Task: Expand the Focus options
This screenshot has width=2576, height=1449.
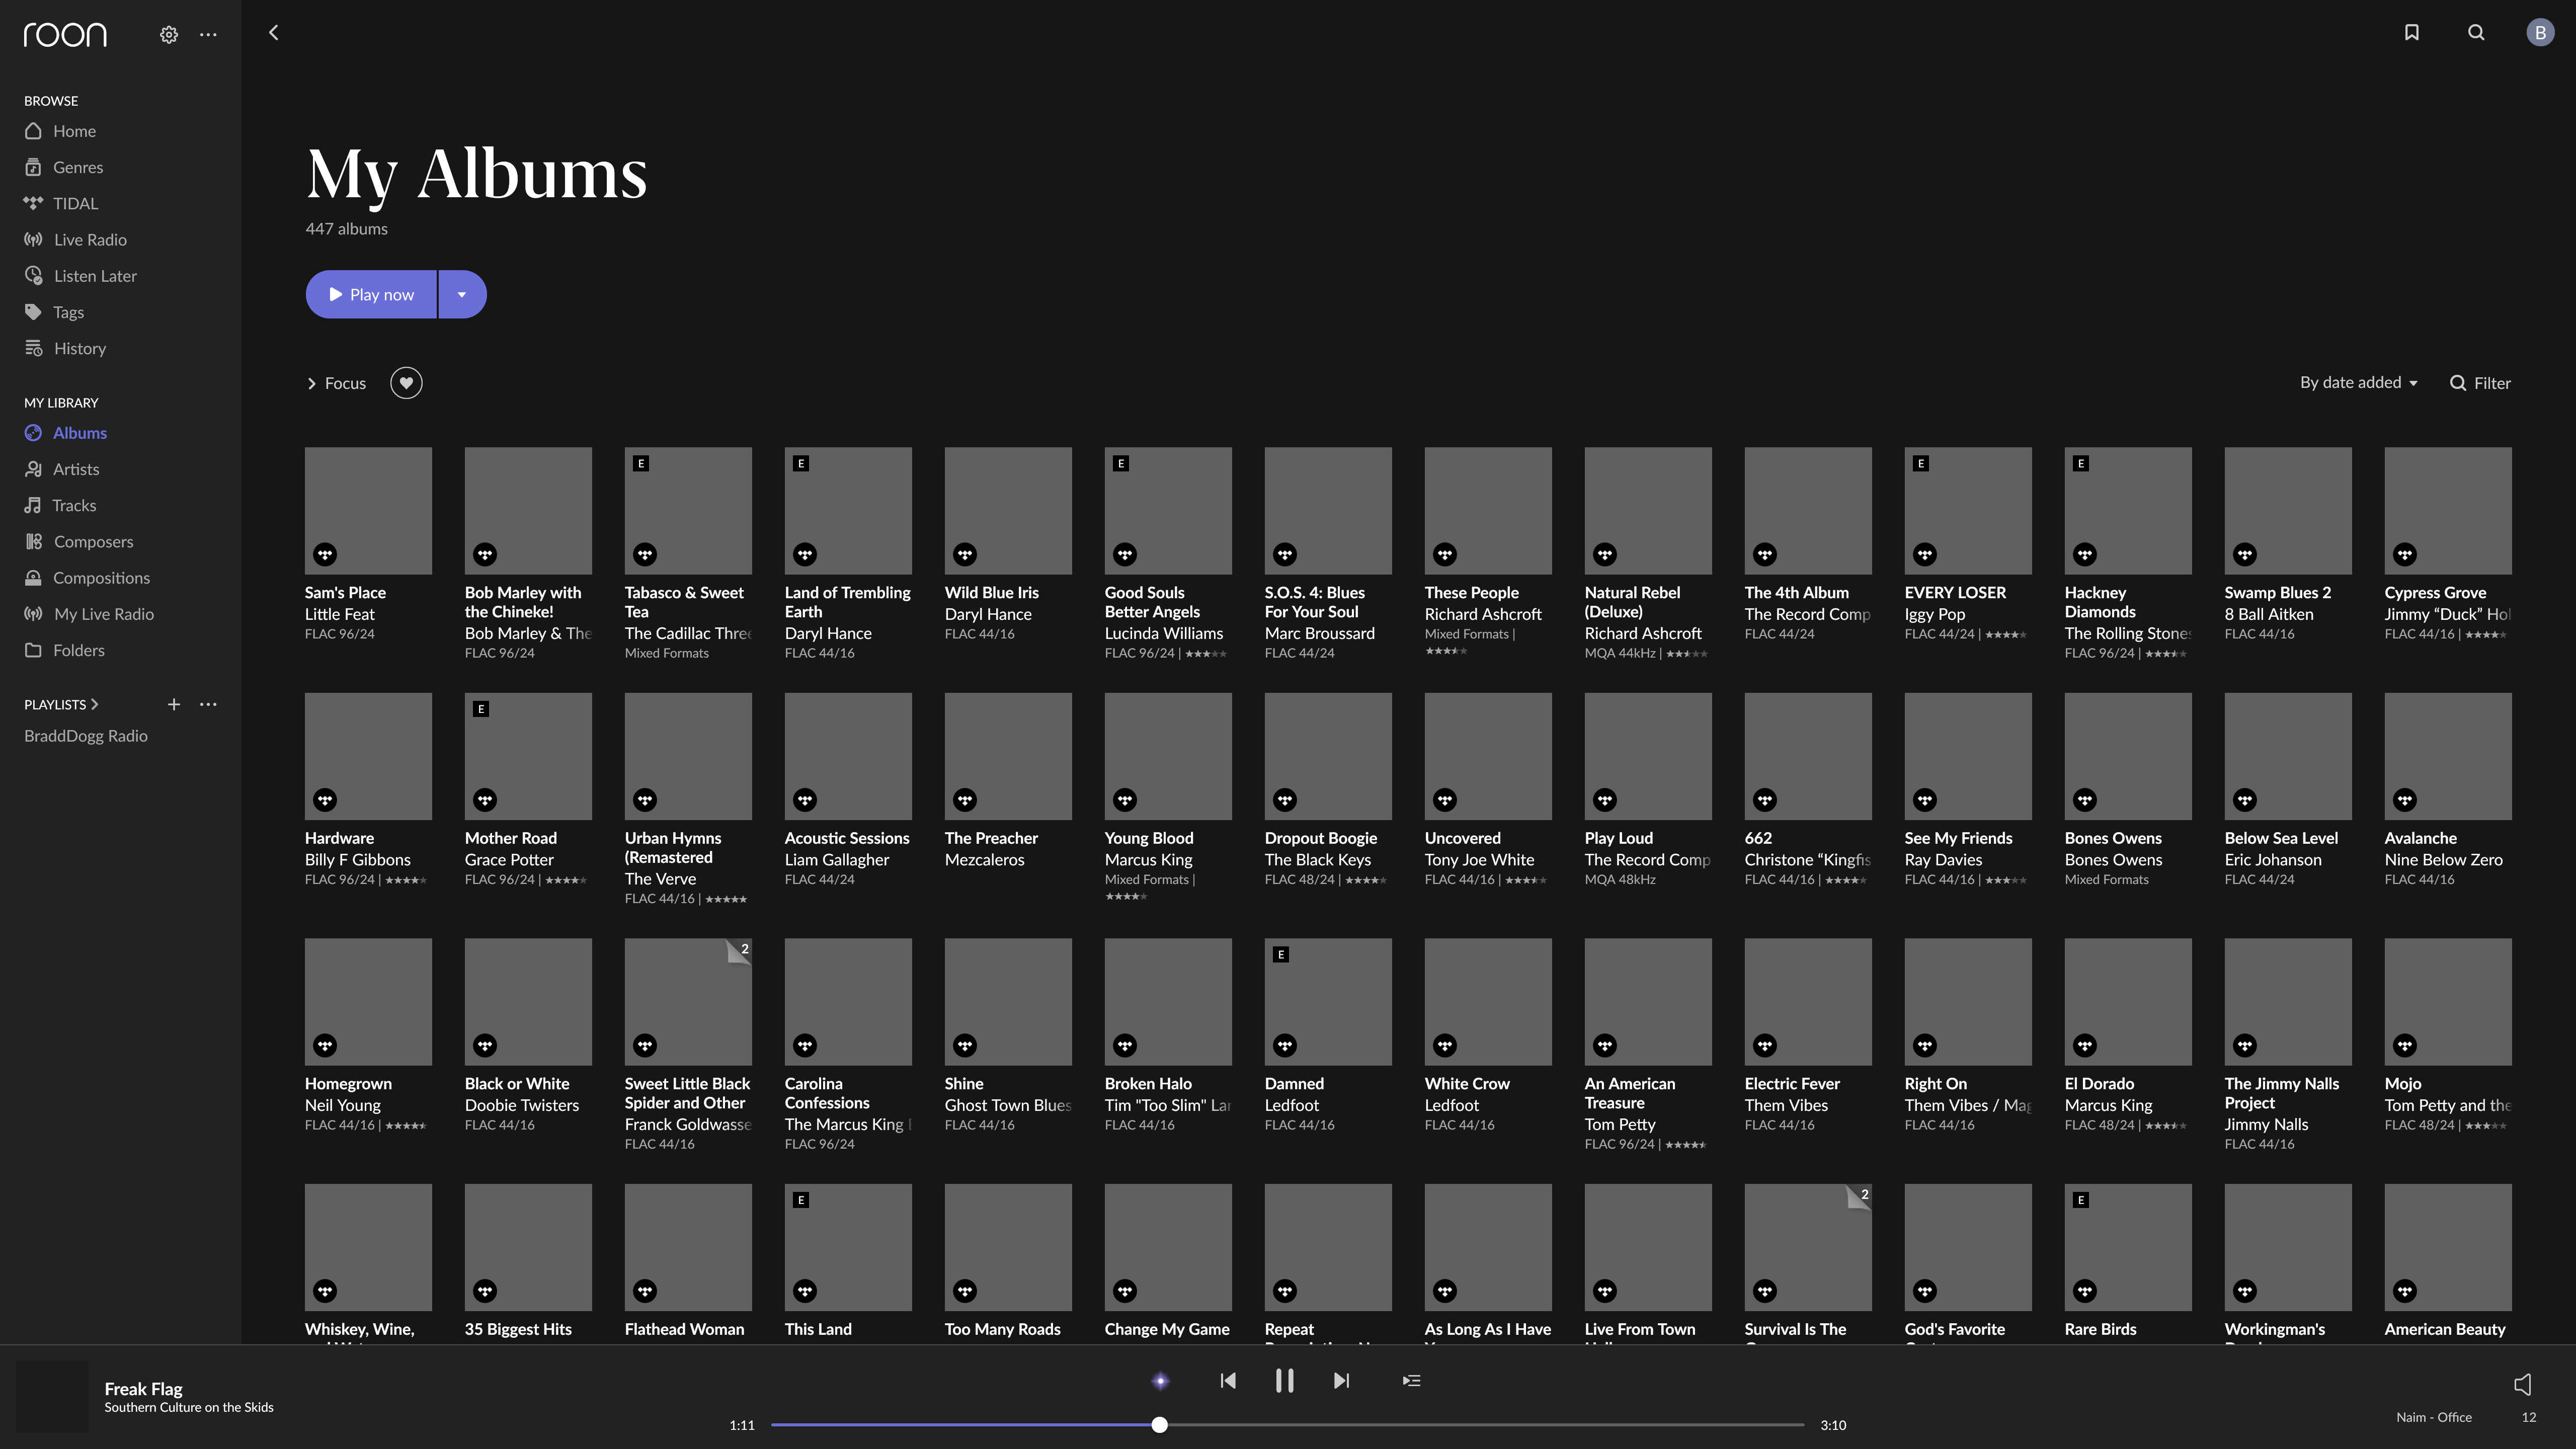Action: click(336, 383)
